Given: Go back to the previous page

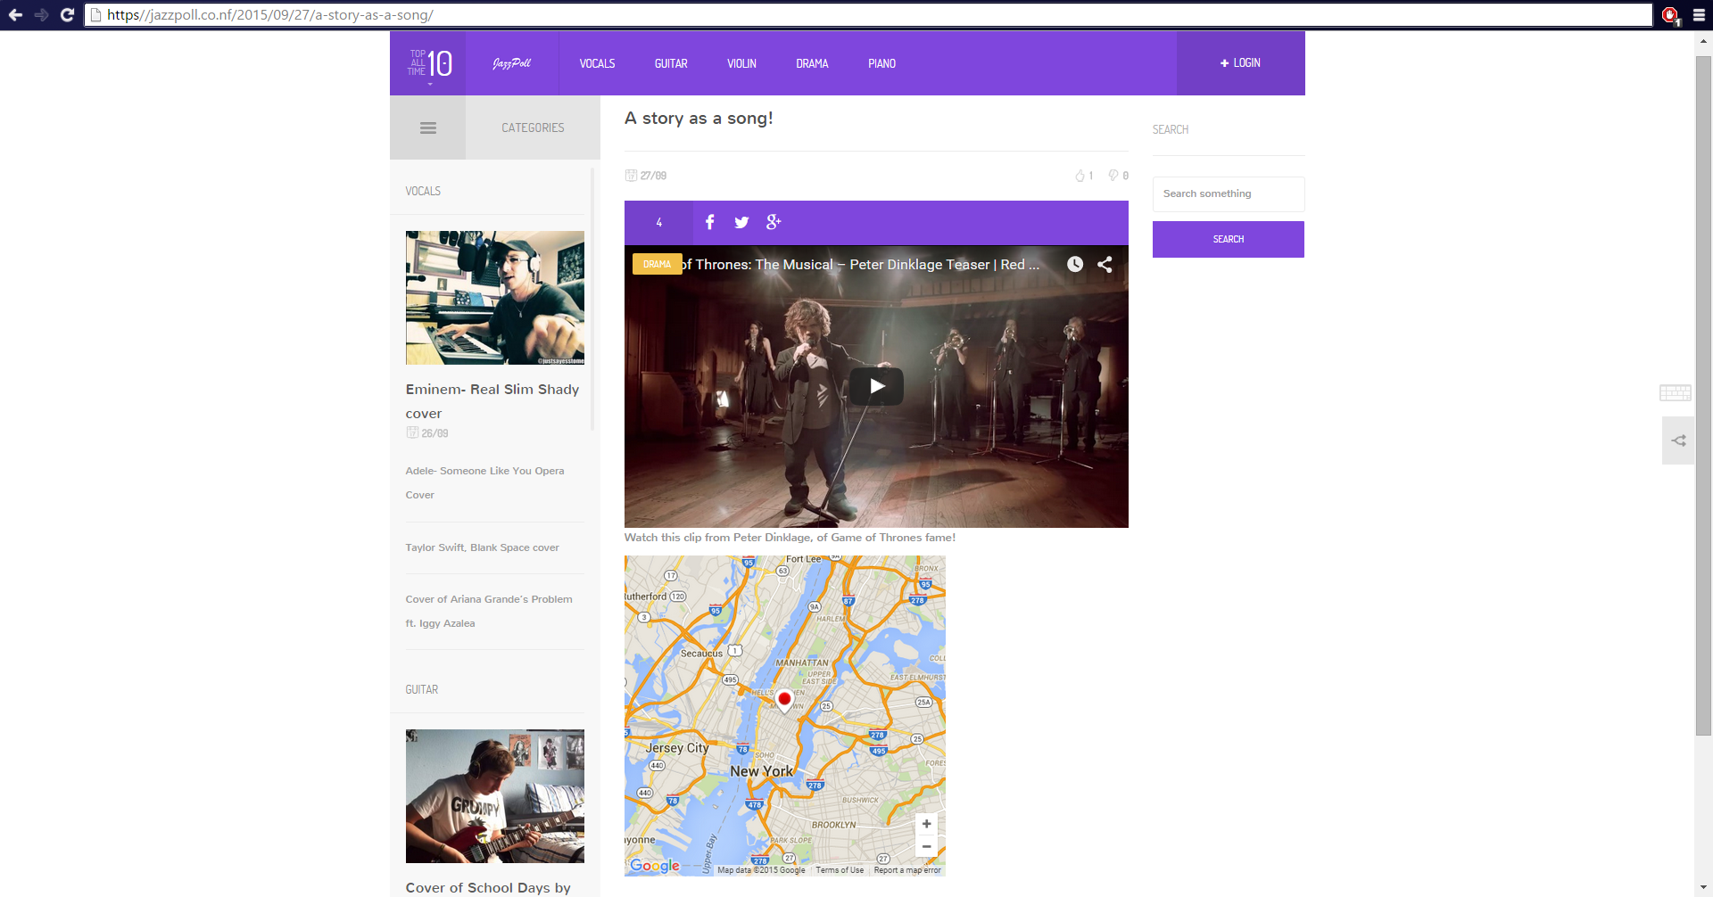Looking at the screenshot, I should [15, 15].
